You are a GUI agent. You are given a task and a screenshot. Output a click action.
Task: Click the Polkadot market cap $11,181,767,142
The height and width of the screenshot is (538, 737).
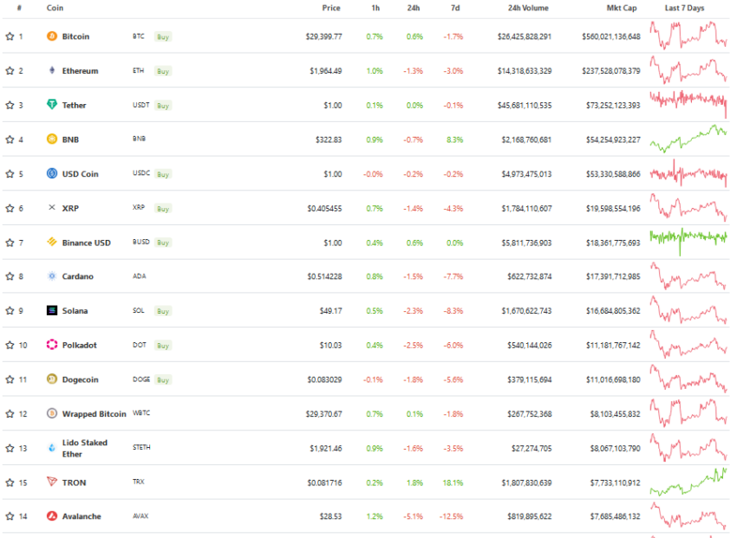(x=613, y=345)
